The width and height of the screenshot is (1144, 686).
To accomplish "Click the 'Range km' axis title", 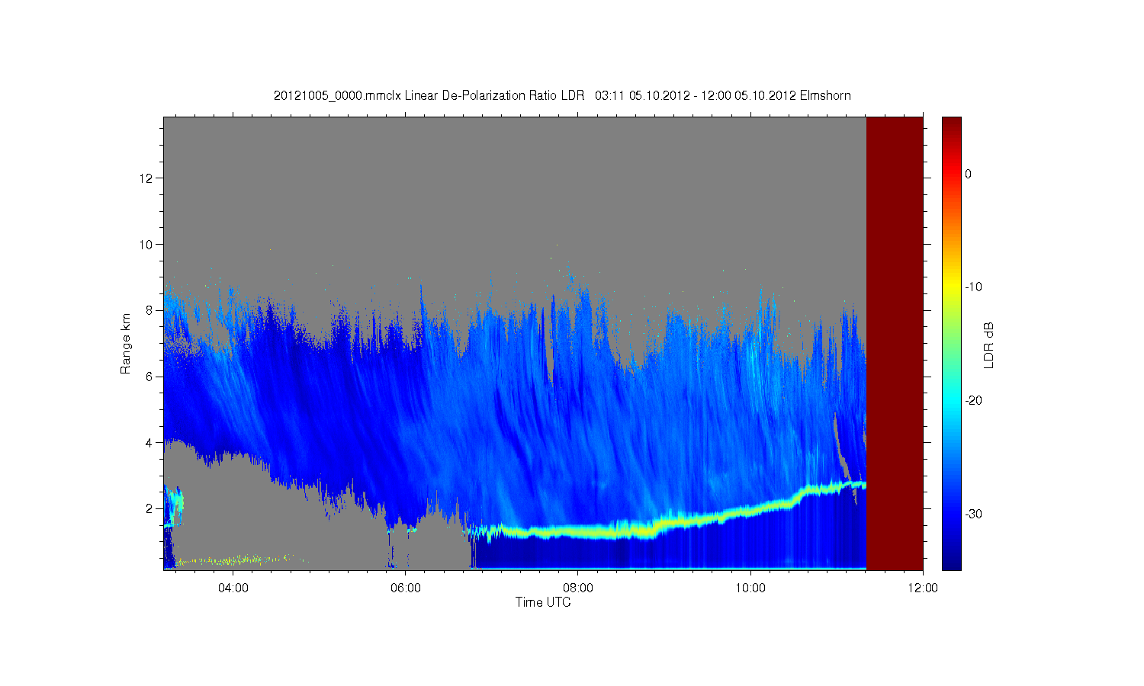I will (126, 344).
